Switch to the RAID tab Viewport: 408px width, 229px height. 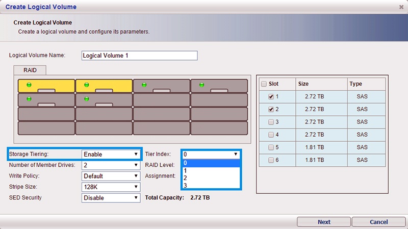[x=30, y=70]
